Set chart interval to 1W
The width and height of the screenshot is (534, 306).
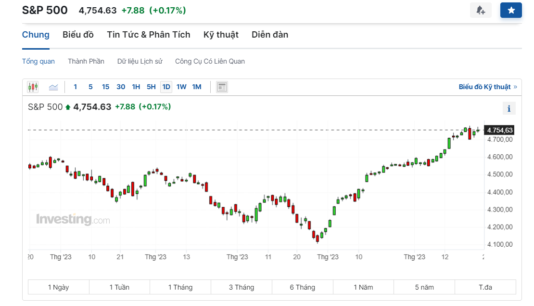point(181,87)
